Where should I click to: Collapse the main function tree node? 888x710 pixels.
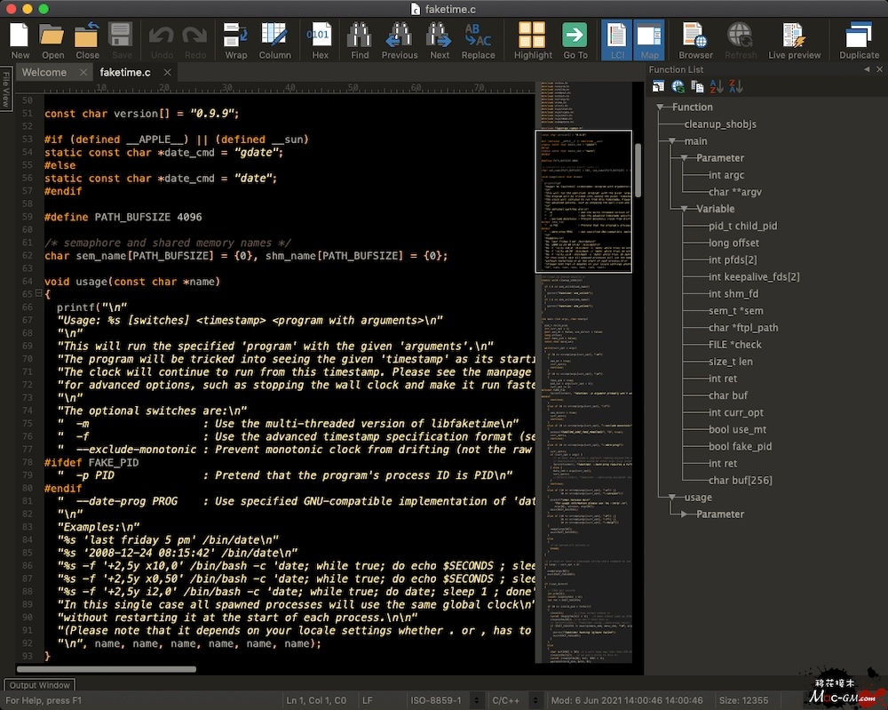click(x=672, y=141)
